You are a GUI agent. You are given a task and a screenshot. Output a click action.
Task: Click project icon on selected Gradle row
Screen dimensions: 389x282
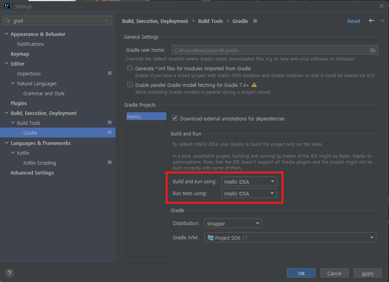click(110, 132)
